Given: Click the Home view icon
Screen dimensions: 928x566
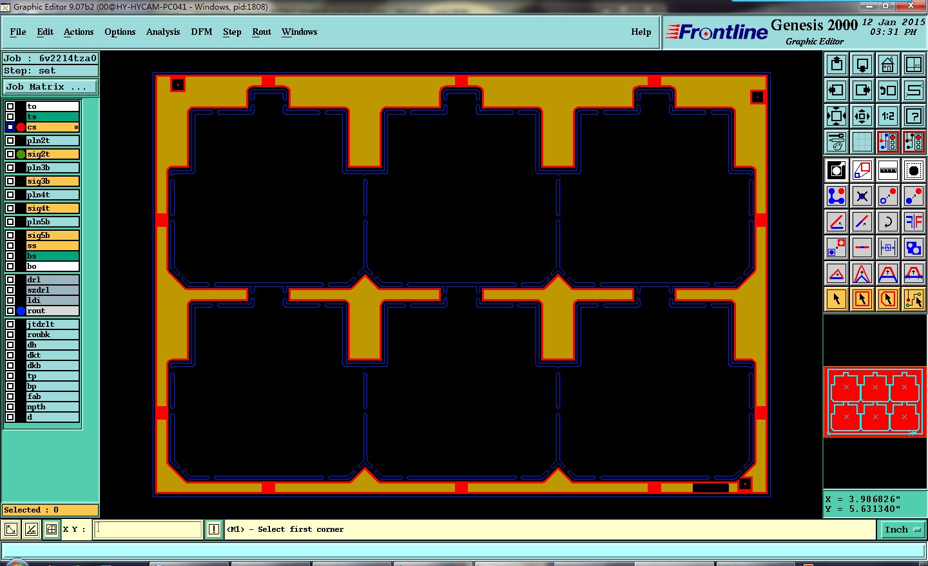Looking at the screenshot, I should (888, 64).
